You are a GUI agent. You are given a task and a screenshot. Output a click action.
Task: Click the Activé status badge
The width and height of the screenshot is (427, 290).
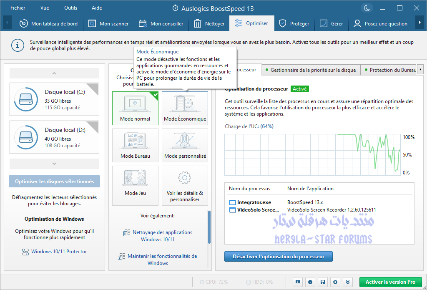pyautogui.click(x=299, y=89)
